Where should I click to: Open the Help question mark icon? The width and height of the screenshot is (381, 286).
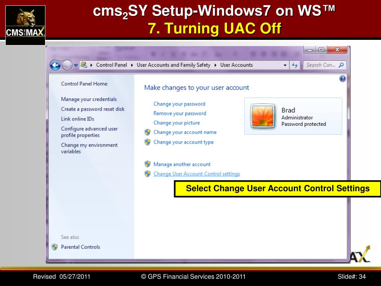[x=343, y=79]
